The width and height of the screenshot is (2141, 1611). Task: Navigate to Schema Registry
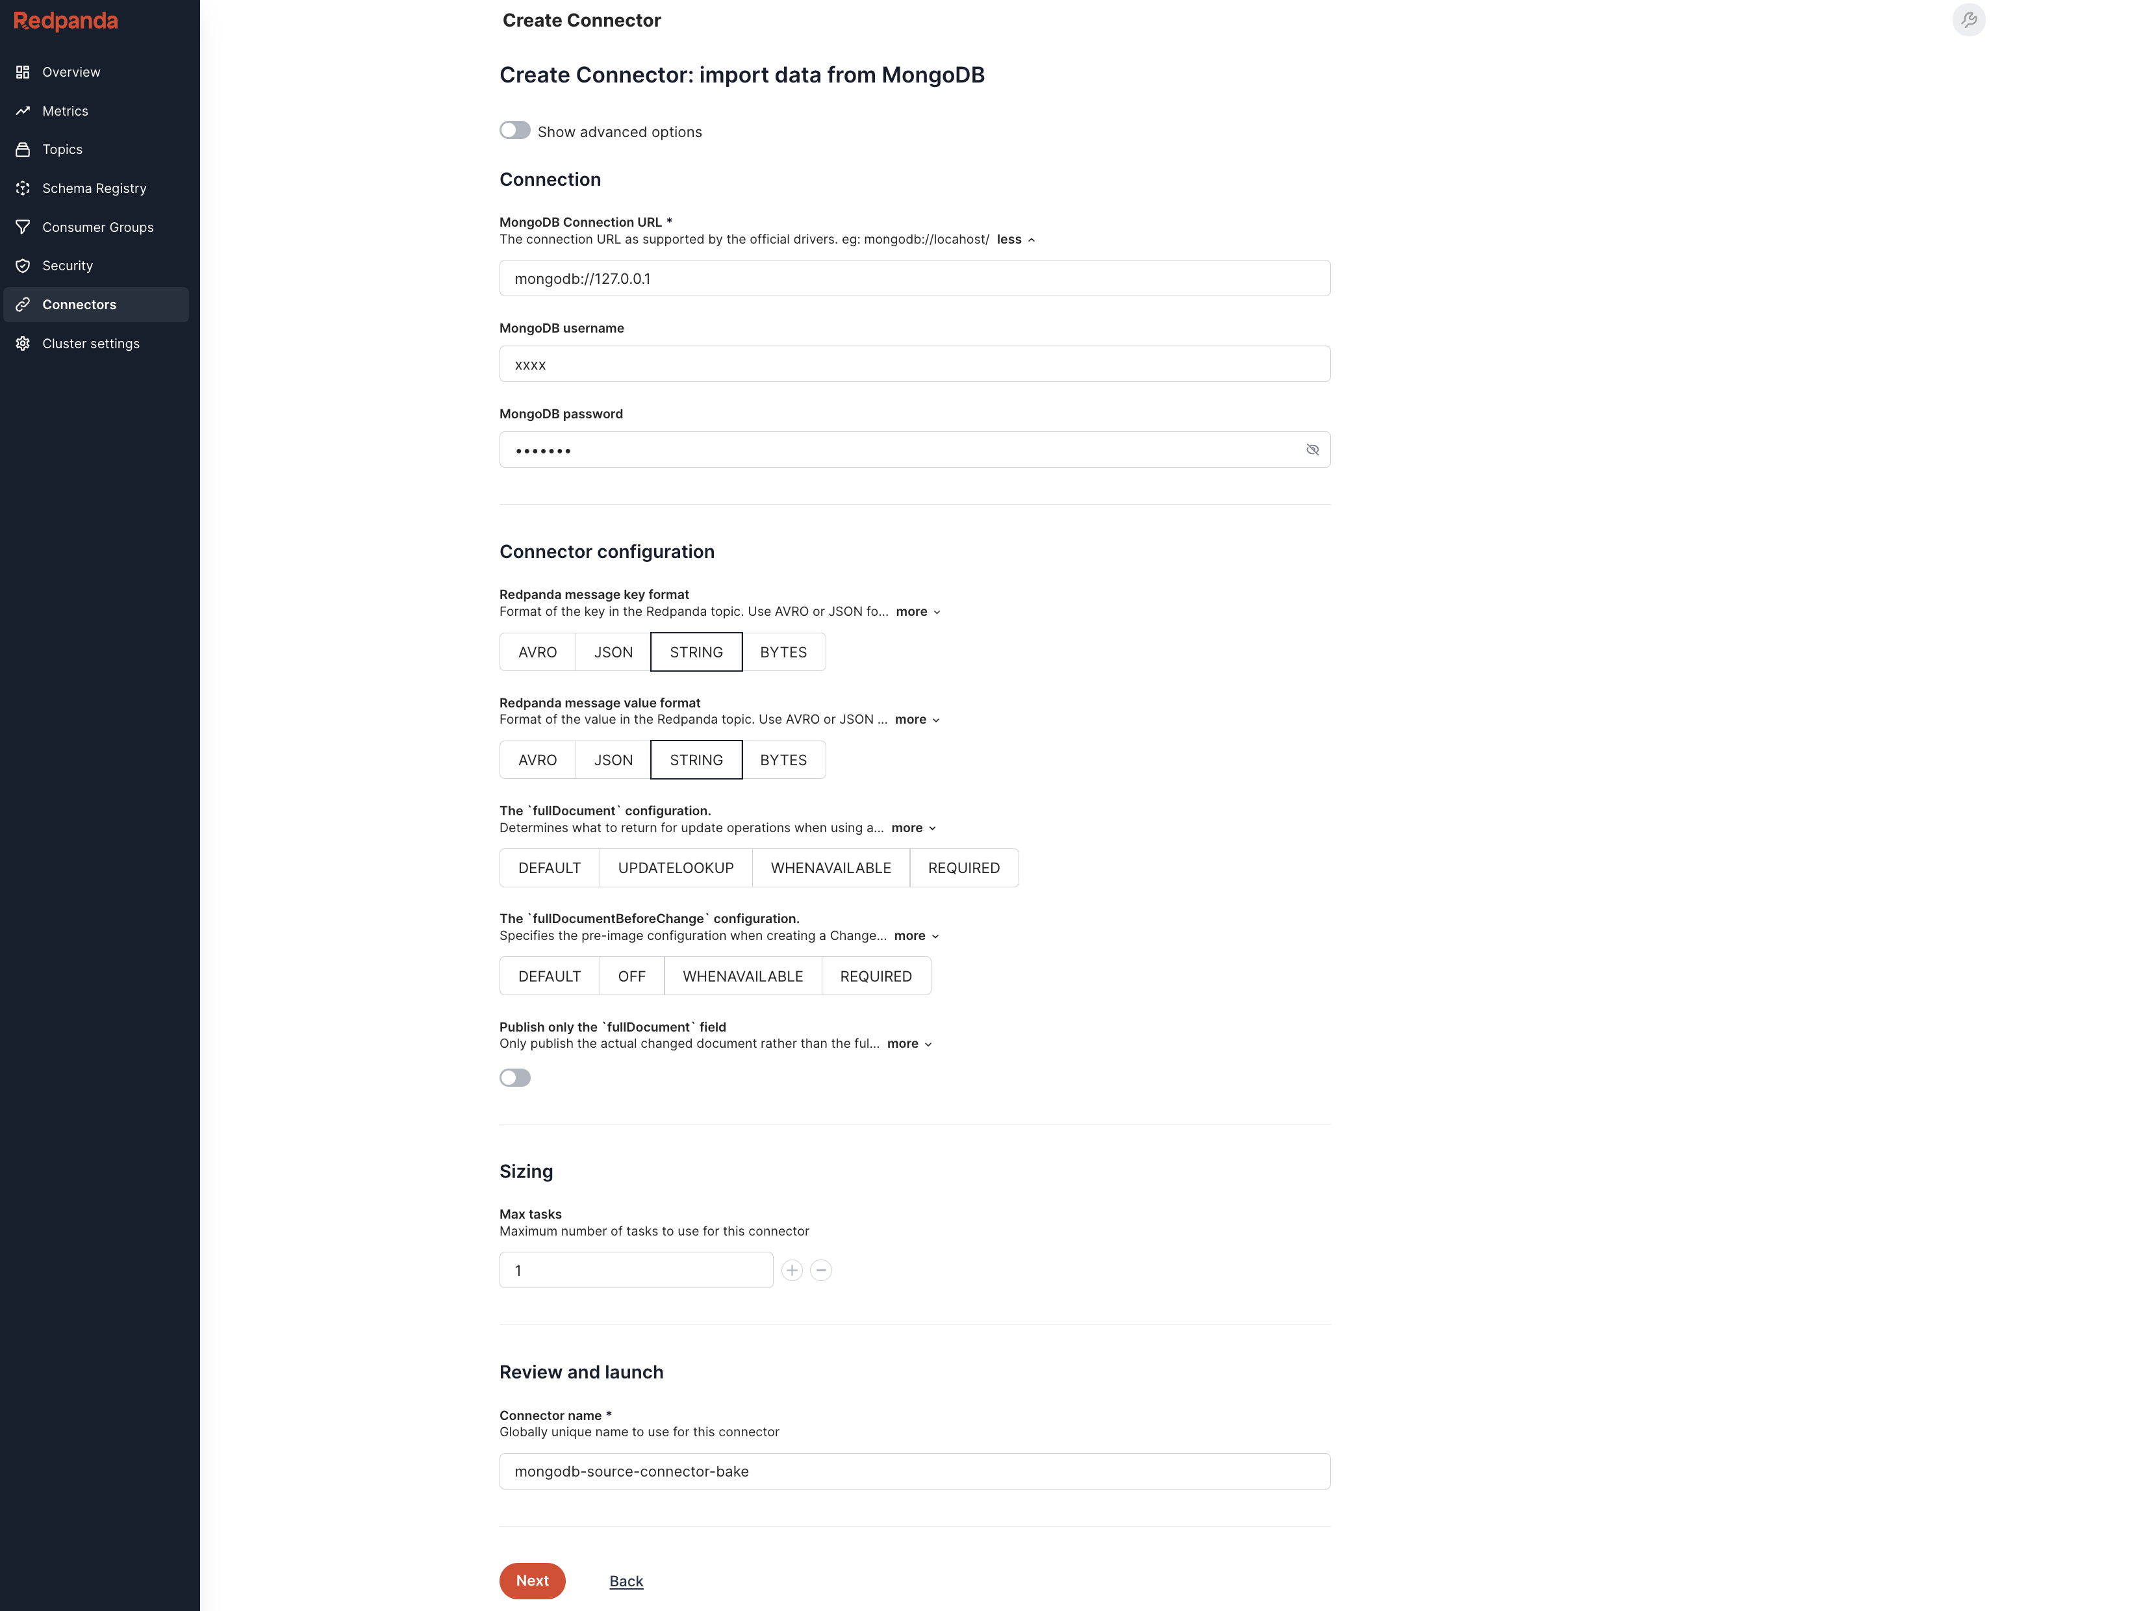click(93, 188)
